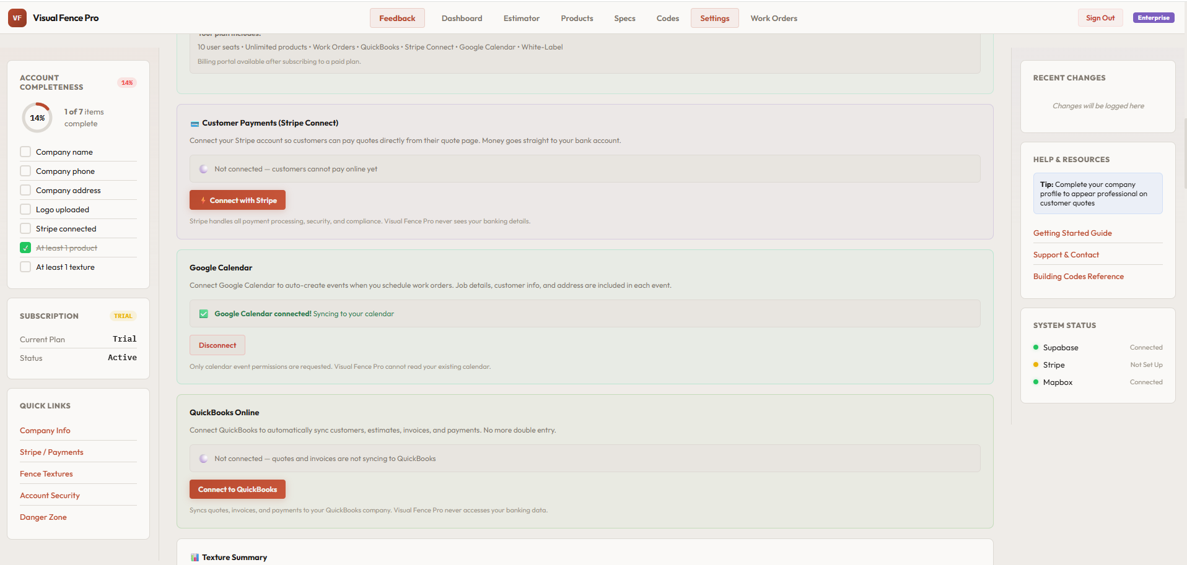Click the Stripe not-connected status circle
The width and height of the screenshot is (1187, 565).
[x=203, y=169]
